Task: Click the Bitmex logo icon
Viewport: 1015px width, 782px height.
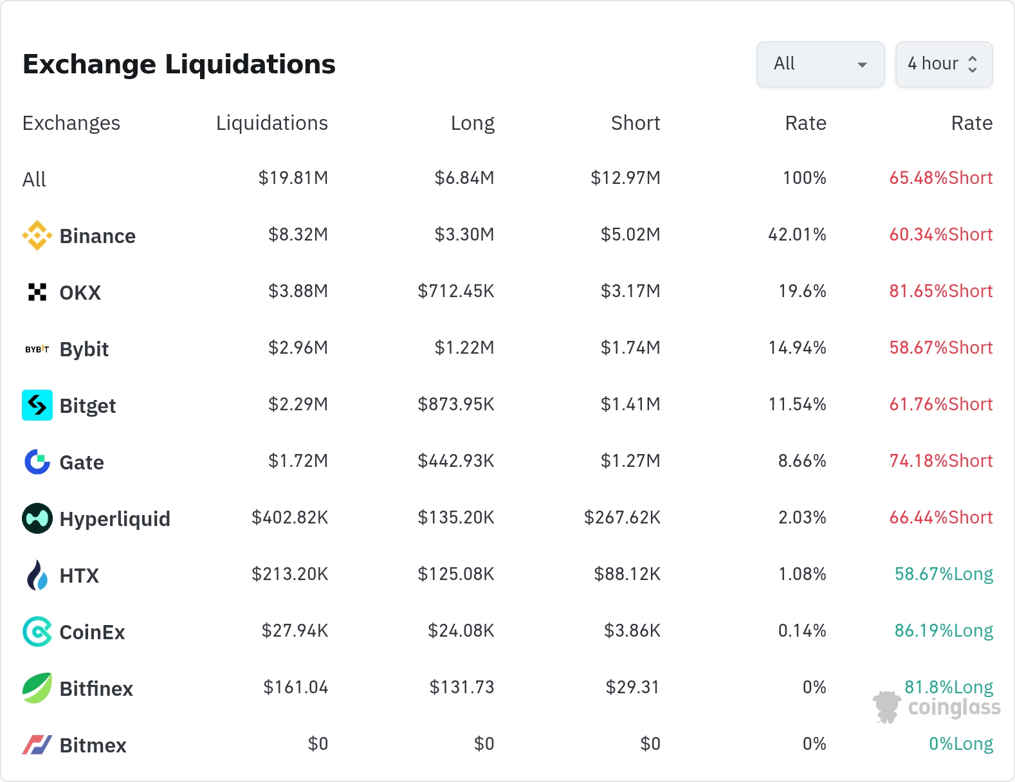Action: [37, 745]
